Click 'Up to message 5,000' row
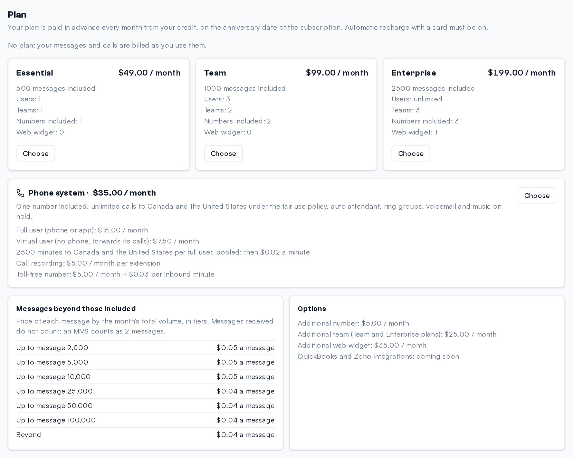 (145, 362)
